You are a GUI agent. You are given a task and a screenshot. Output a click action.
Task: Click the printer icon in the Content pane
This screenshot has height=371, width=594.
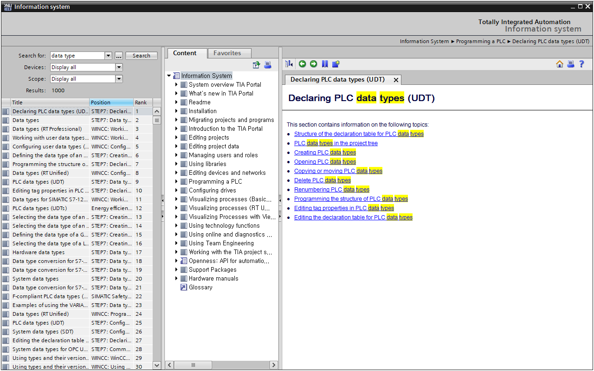pyautogui.click(x=268, y=65)
